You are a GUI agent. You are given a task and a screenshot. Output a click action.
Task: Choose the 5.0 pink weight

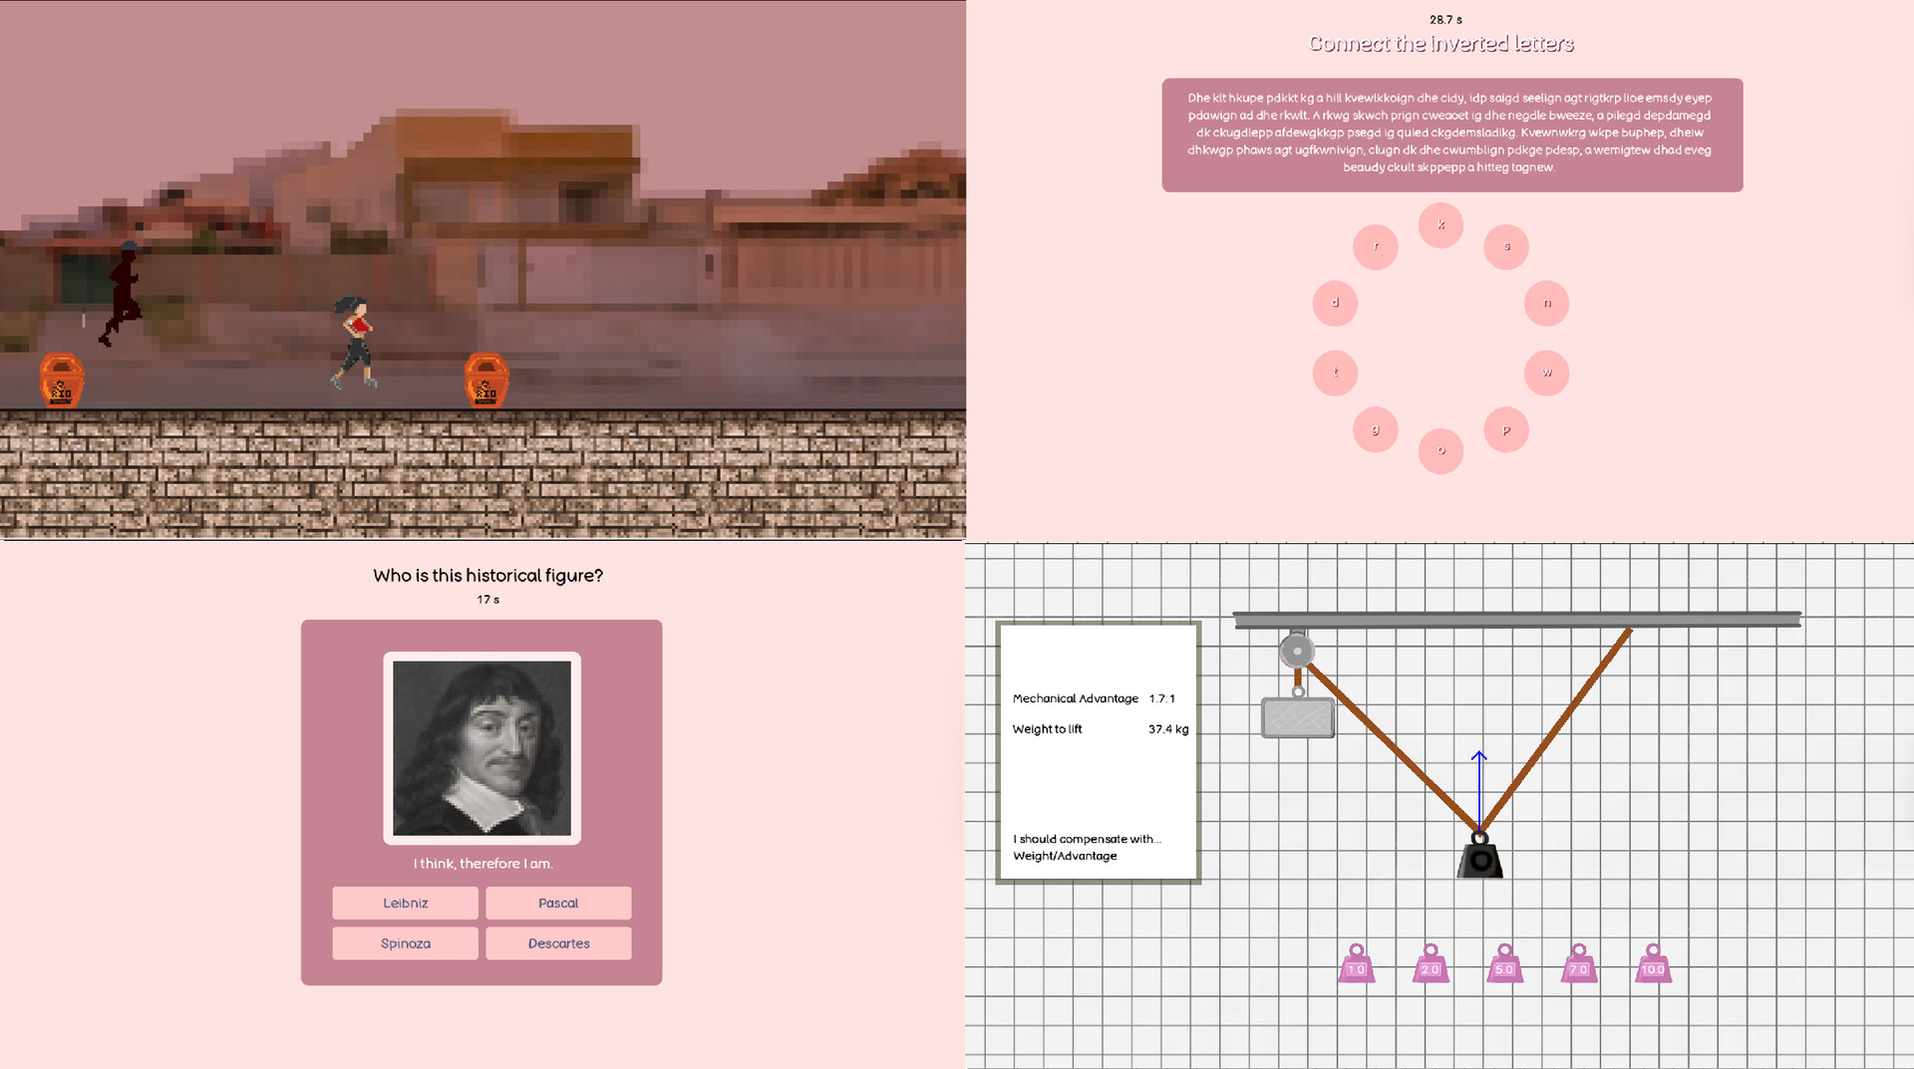(x=1504, y=964)
